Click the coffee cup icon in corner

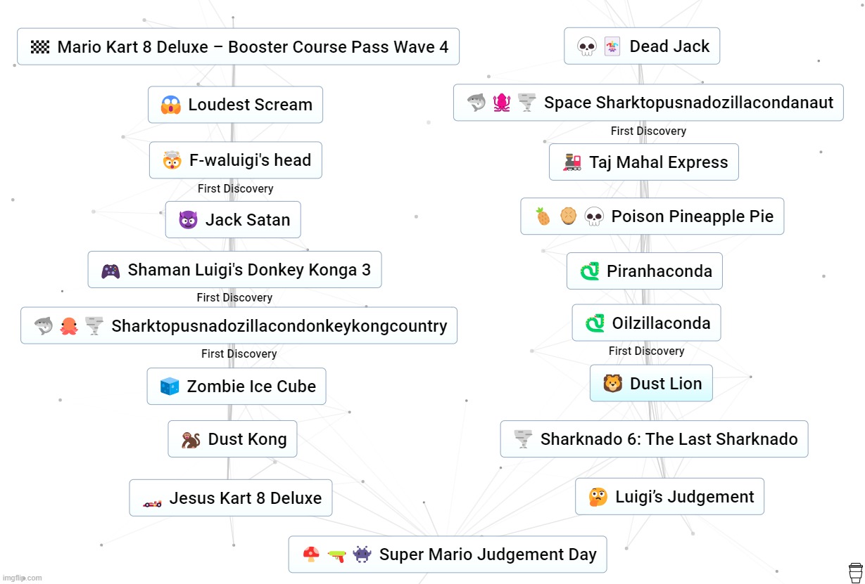855,571
